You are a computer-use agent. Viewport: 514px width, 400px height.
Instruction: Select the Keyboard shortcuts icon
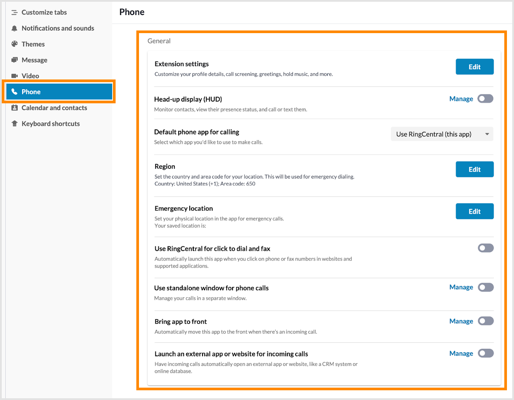[x=13, y=124]
